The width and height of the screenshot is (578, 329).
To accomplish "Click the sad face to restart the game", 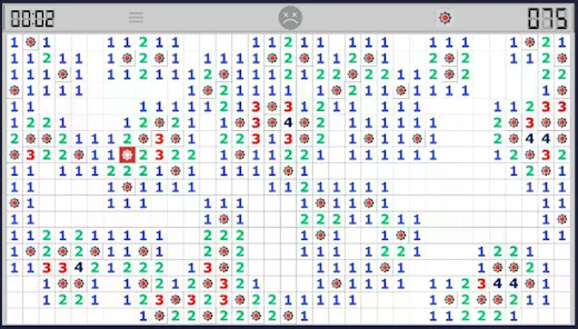I will tap(289, 18).
